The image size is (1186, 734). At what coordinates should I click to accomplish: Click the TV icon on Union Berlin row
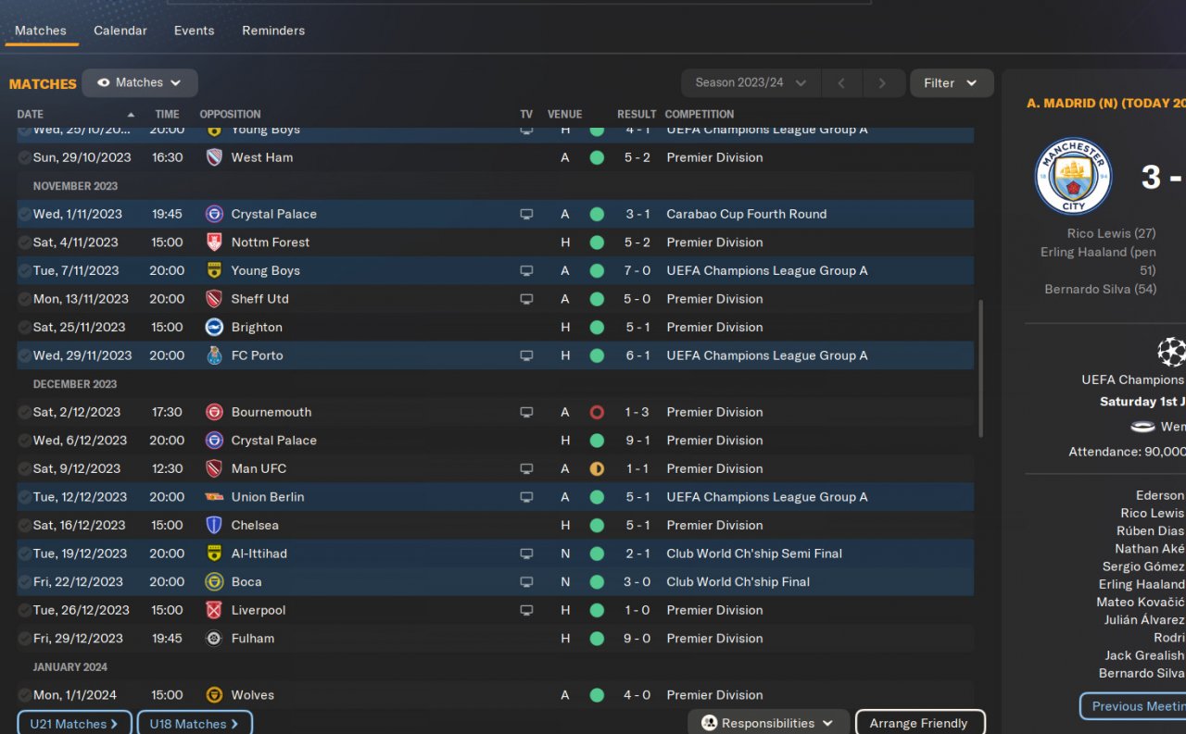pos(526,497)
